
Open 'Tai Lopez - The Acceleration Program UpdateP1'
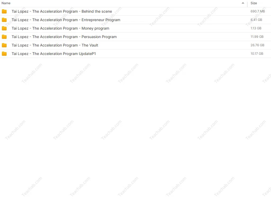(54, 54)
